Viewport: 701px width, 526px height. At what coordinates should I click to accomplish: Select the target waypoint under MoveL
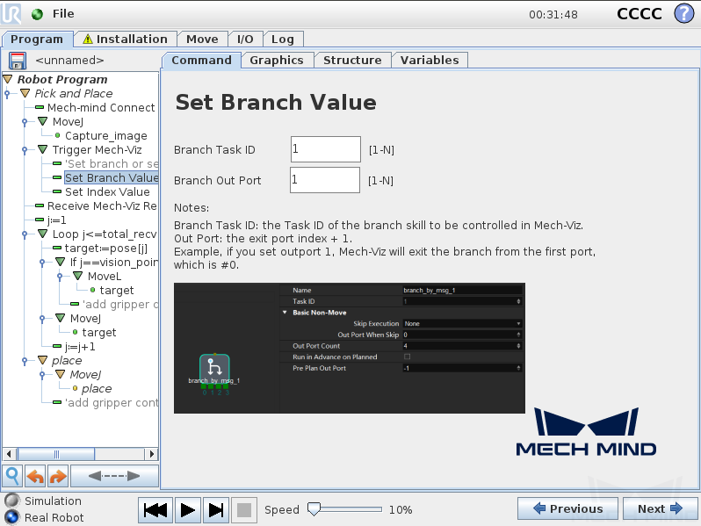click(116, 291)
